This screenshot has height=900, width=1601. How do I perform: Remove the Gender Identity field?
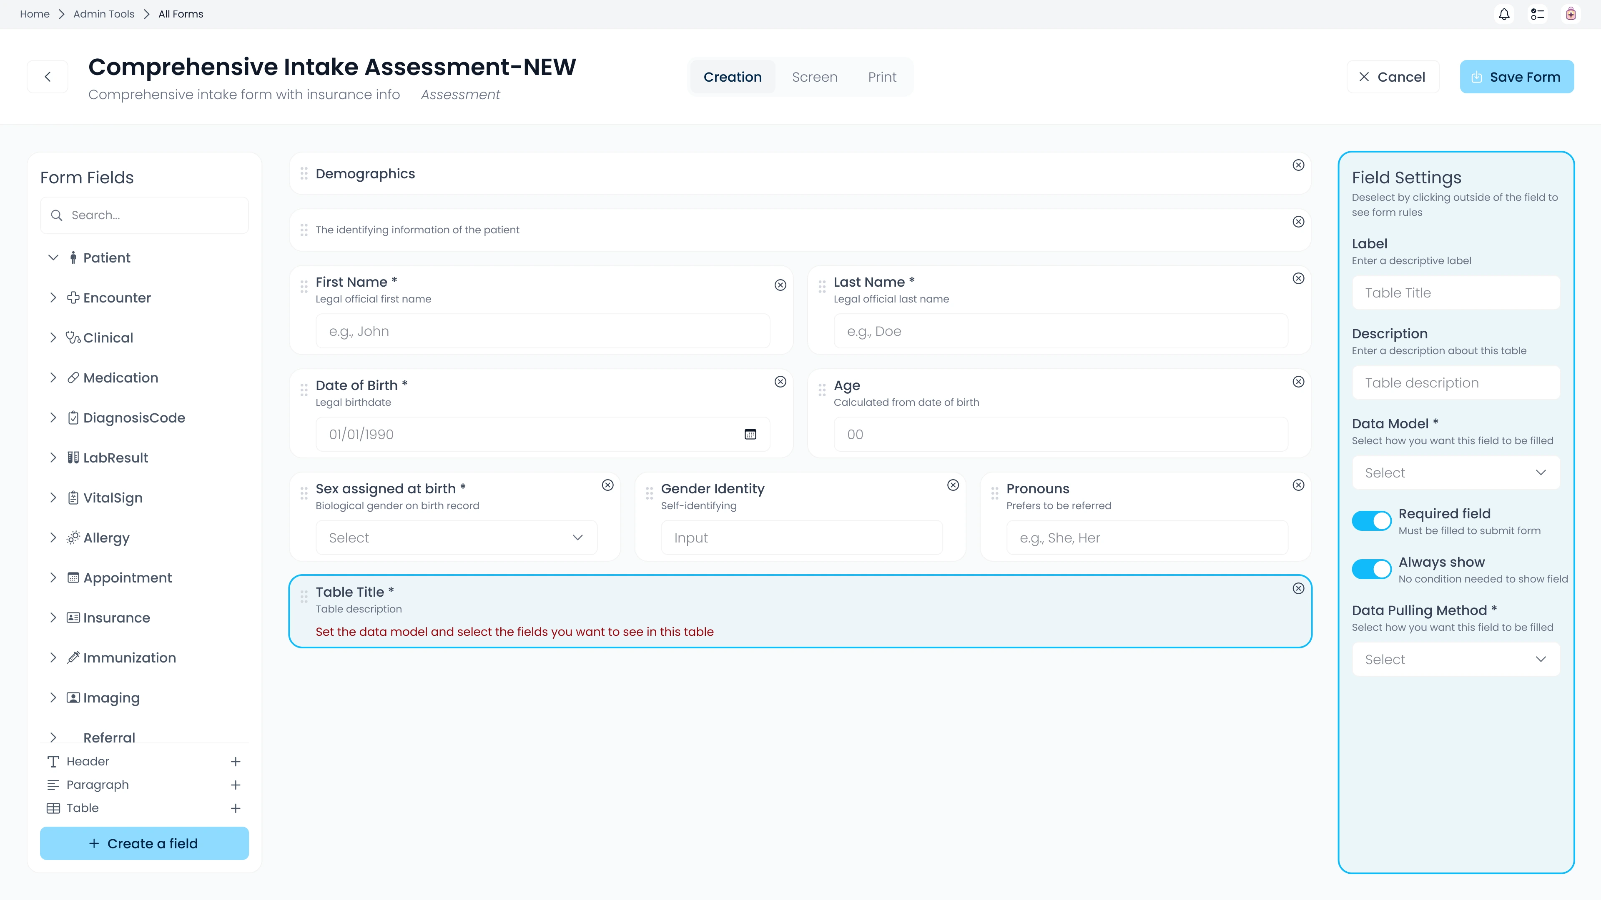coord(953,485)
